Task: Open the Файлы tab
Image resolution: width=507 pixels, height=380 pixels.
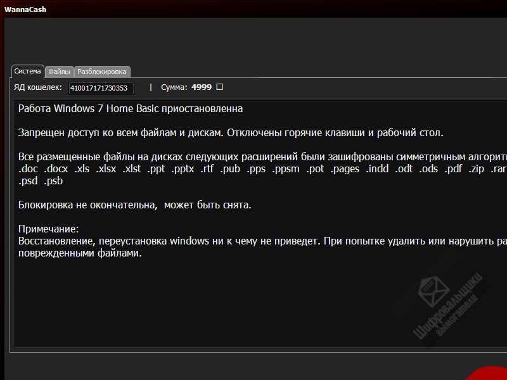Action: [x=59, y=72]
